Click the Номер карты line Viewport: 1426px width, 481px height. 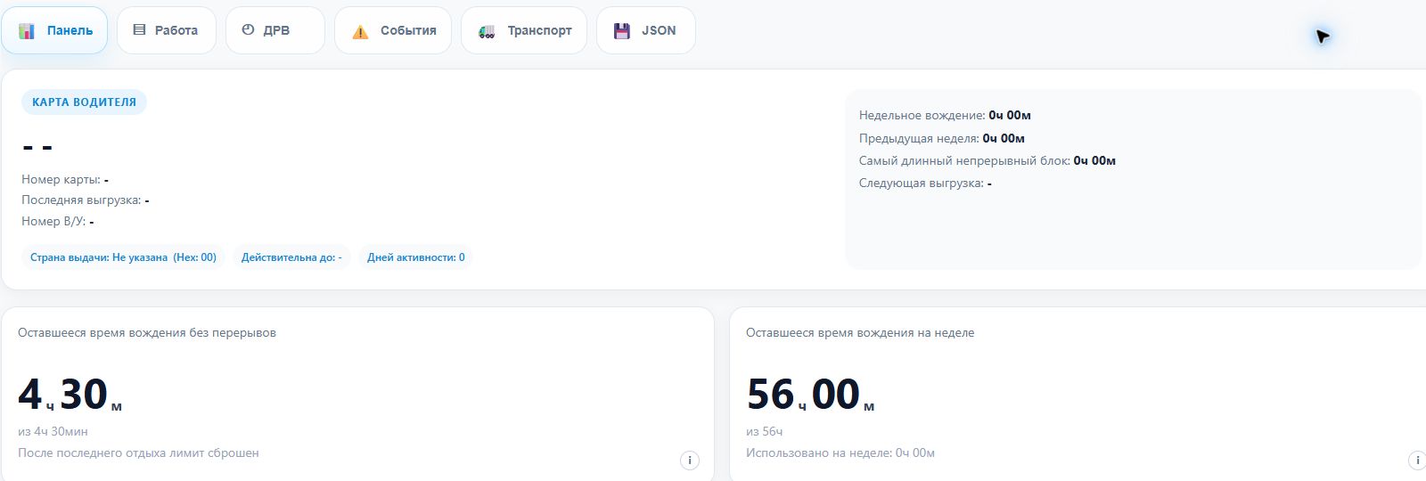click(65, 179)
